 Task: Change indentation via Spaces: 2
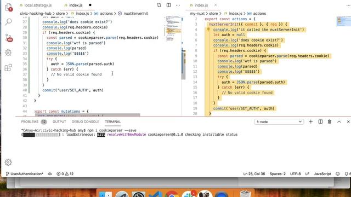click(278, 174)
